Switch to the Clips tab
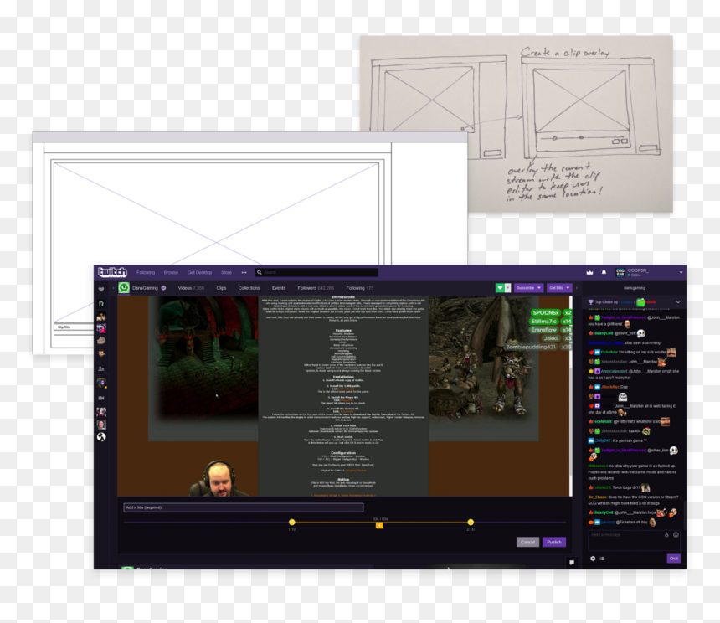The width and height of the screenshot is (720, 623). tap(221, 288)
